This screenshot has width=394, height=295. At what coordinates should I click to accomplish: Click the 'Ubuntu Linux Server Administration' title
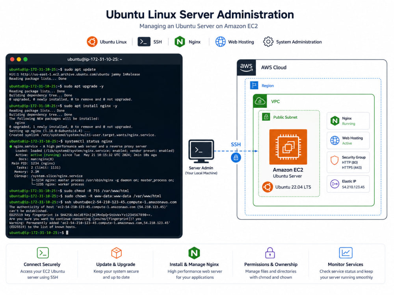pyautogui.click(x=200, y=15)
